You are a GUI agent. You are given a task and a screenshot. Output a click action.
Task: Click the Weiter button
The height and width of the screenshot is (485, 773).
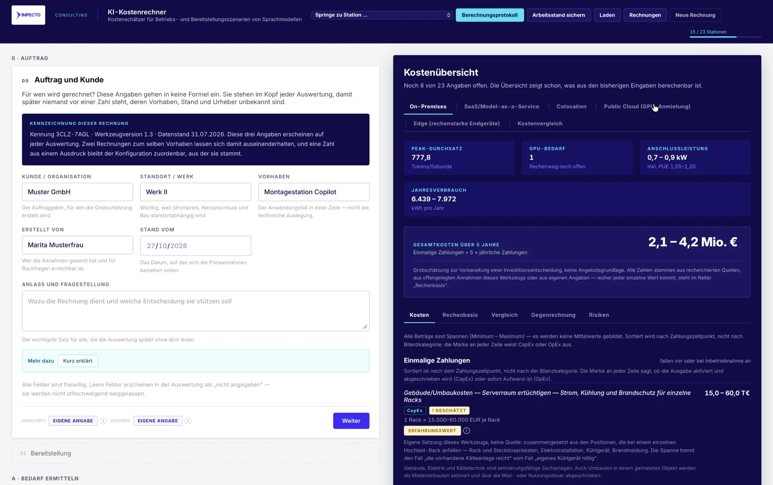click(x=351, y=421)
